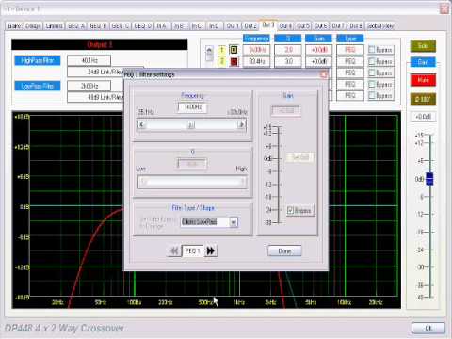Click the Q value 2.0 in the first PEQ row
Viewport: 452px width, 339px height.
(288, 50)
